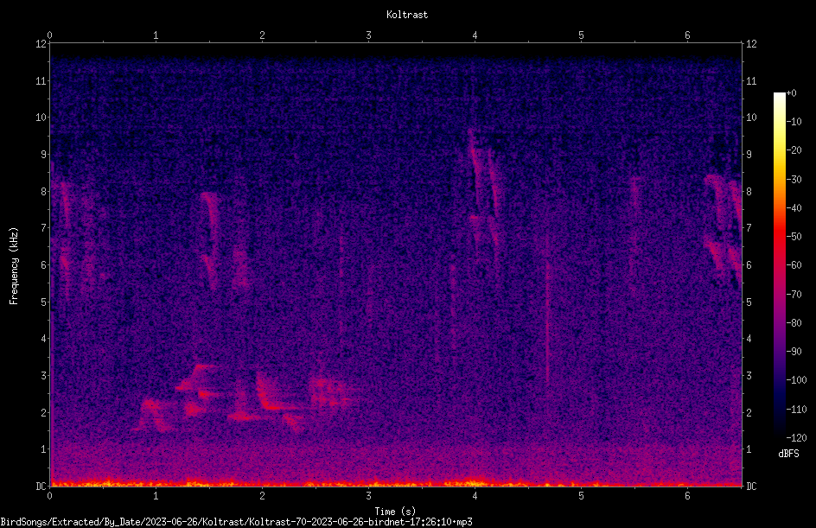Click the '6' label on left frequency axis
The width and height of the screenshot is (816, 528).
[44, 265]
